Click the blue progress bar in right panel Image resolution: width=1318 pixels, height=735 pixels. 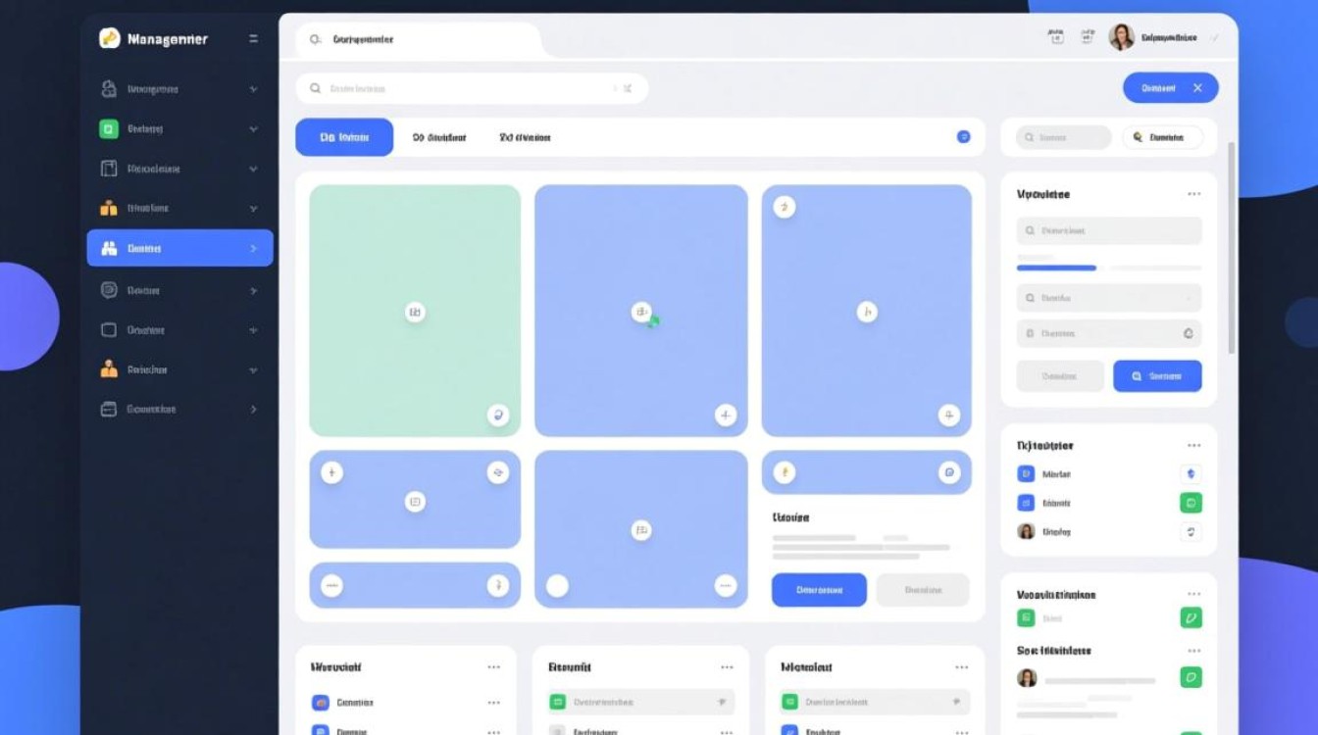pos(1056,268)
